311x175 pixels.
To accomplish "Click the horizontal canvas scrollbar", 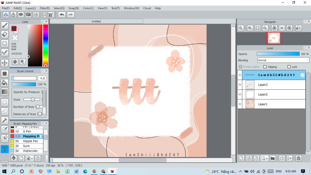I will click(142, 160).
